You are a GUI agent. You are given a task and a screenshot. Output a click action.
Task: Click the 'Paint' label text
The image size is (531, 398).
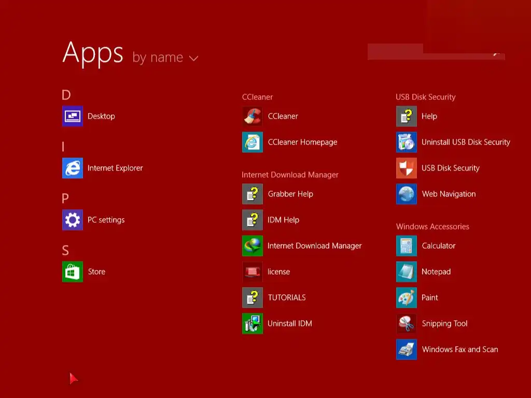pos(430,298)
